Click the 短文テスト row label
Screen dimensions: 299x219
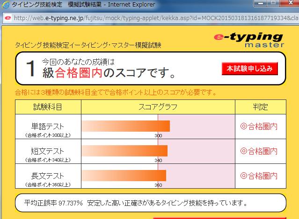click(48, 151)
